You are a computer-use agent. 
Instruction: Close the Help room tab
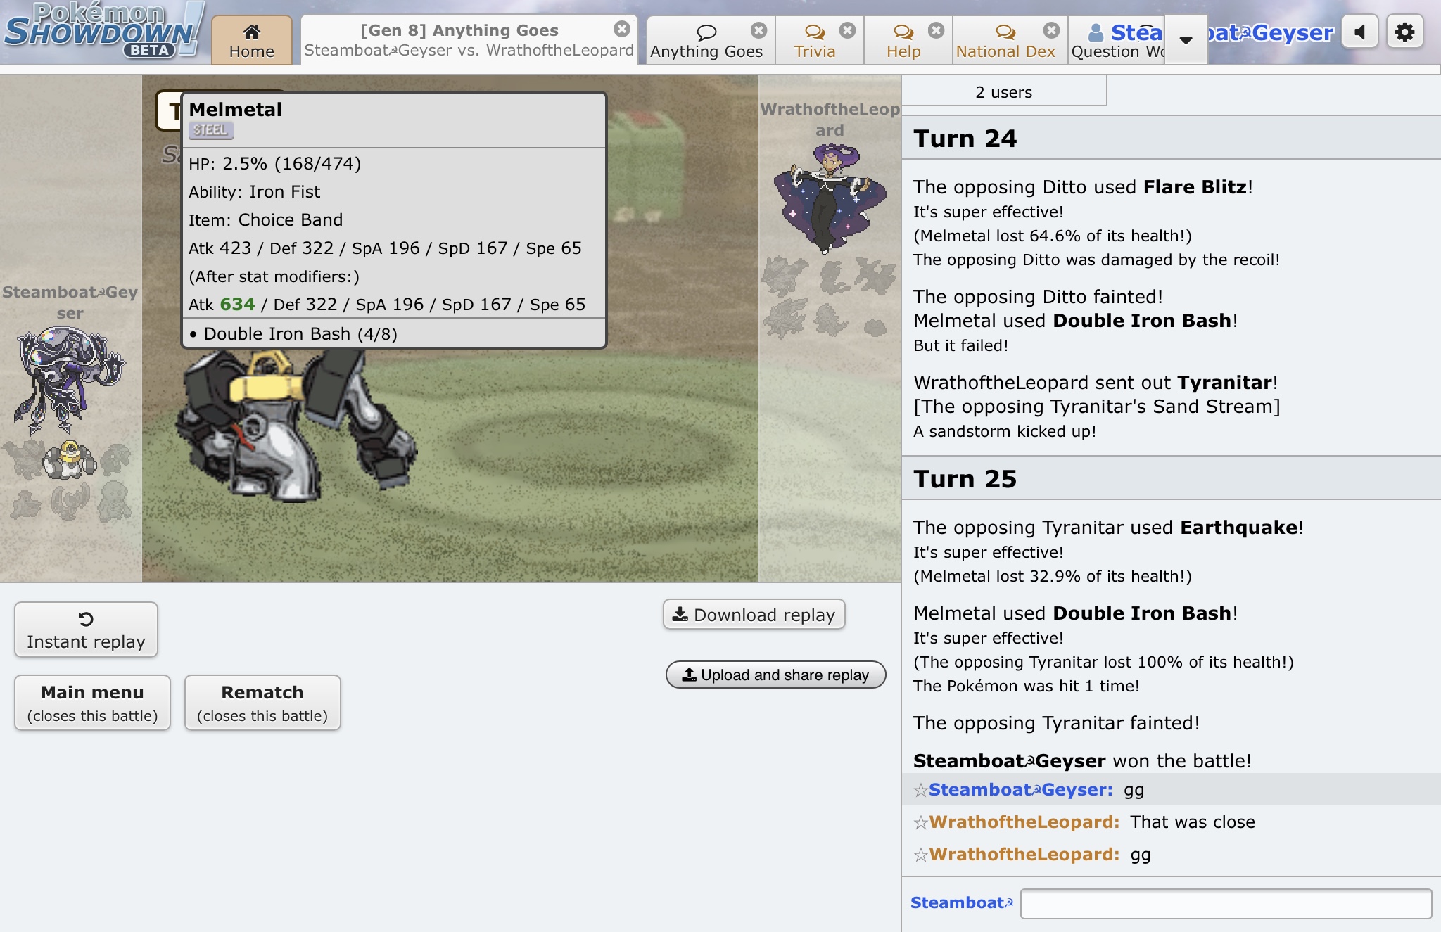click(936, 30)
